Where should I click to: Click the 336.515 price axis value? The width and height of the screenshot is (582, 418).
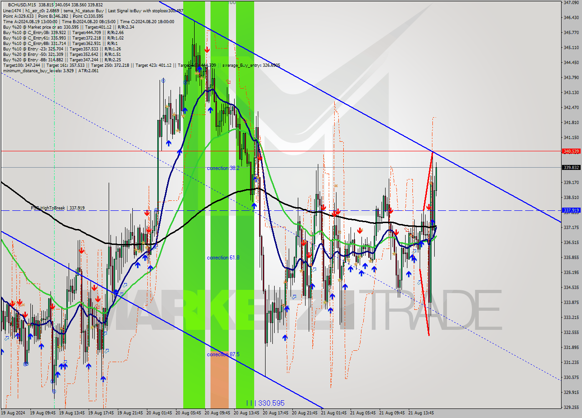571,242
